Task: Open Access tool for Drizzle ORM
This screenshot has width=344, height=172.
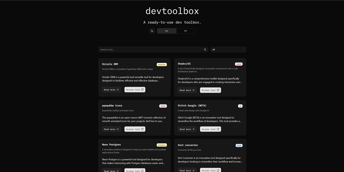Action: point(135,90)
